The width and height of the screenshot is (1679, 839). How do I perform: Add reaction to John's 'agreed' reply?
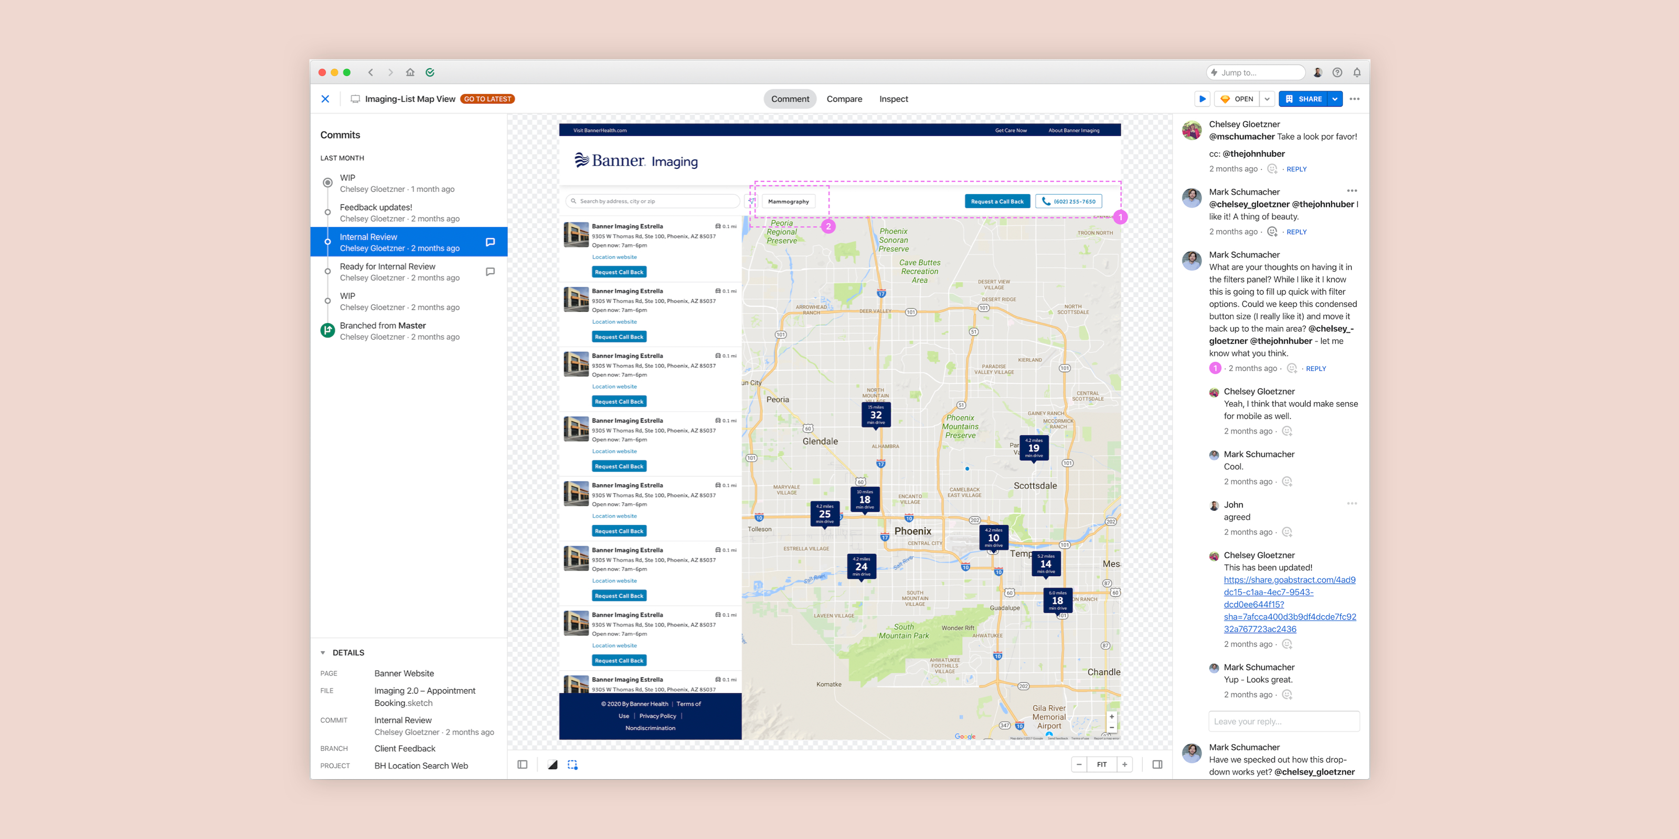tap(1287, 532)
